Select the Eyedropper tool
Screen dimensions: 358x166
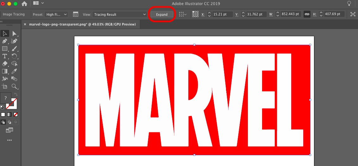tap(14, 71)
